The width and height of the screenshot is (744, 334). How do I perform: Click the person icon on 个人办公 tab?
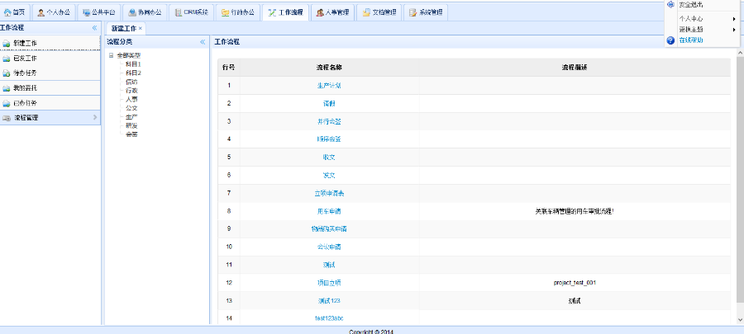(41, 12)
